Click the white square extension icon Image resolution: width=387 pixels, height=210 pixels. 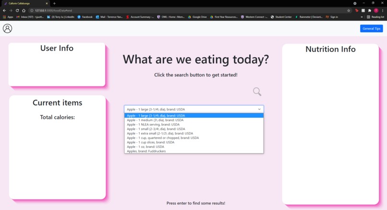(x=363, y=11)
